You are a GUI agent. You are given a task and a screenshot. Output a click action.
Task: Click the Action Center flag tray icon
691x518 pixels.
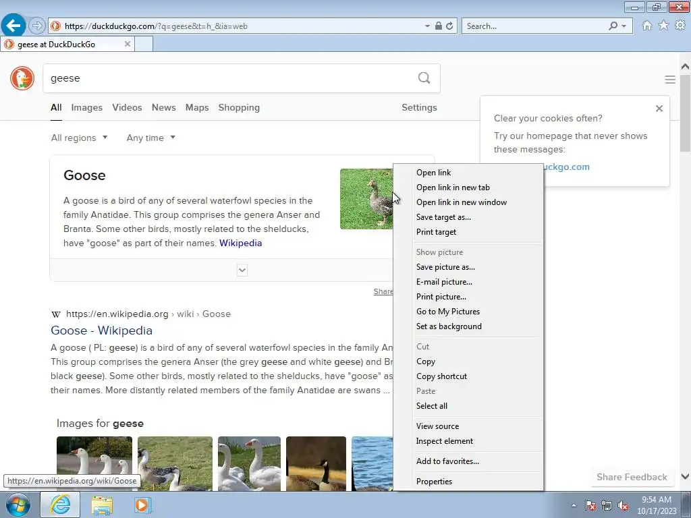590,506
